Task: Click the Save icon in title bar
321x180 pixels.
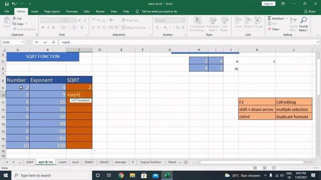Action: click(7, 3)
